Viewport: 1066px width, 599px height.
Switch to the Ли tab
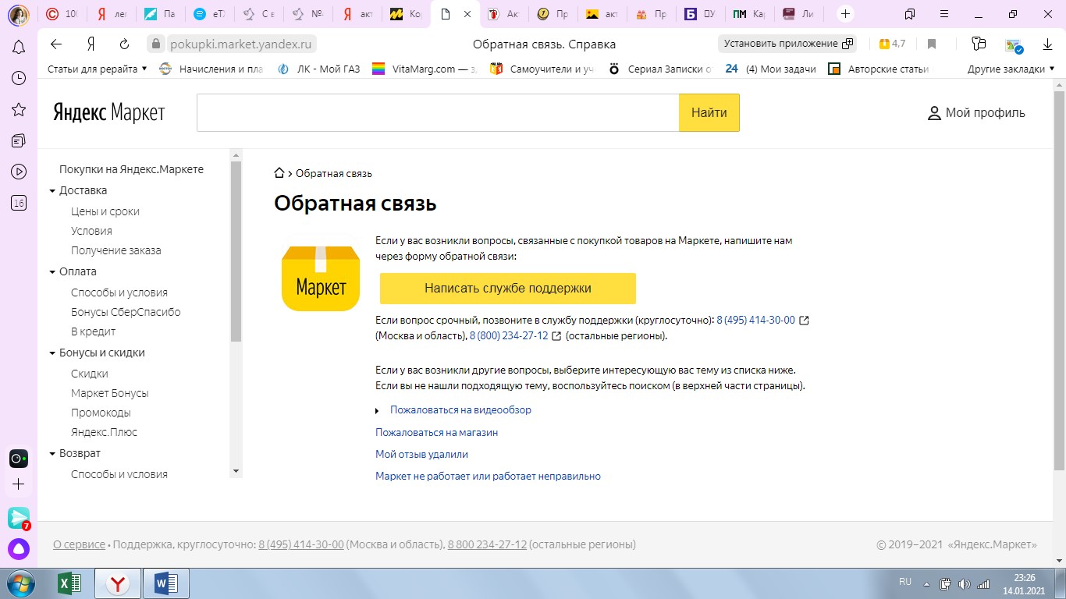(x=800, y=14)
